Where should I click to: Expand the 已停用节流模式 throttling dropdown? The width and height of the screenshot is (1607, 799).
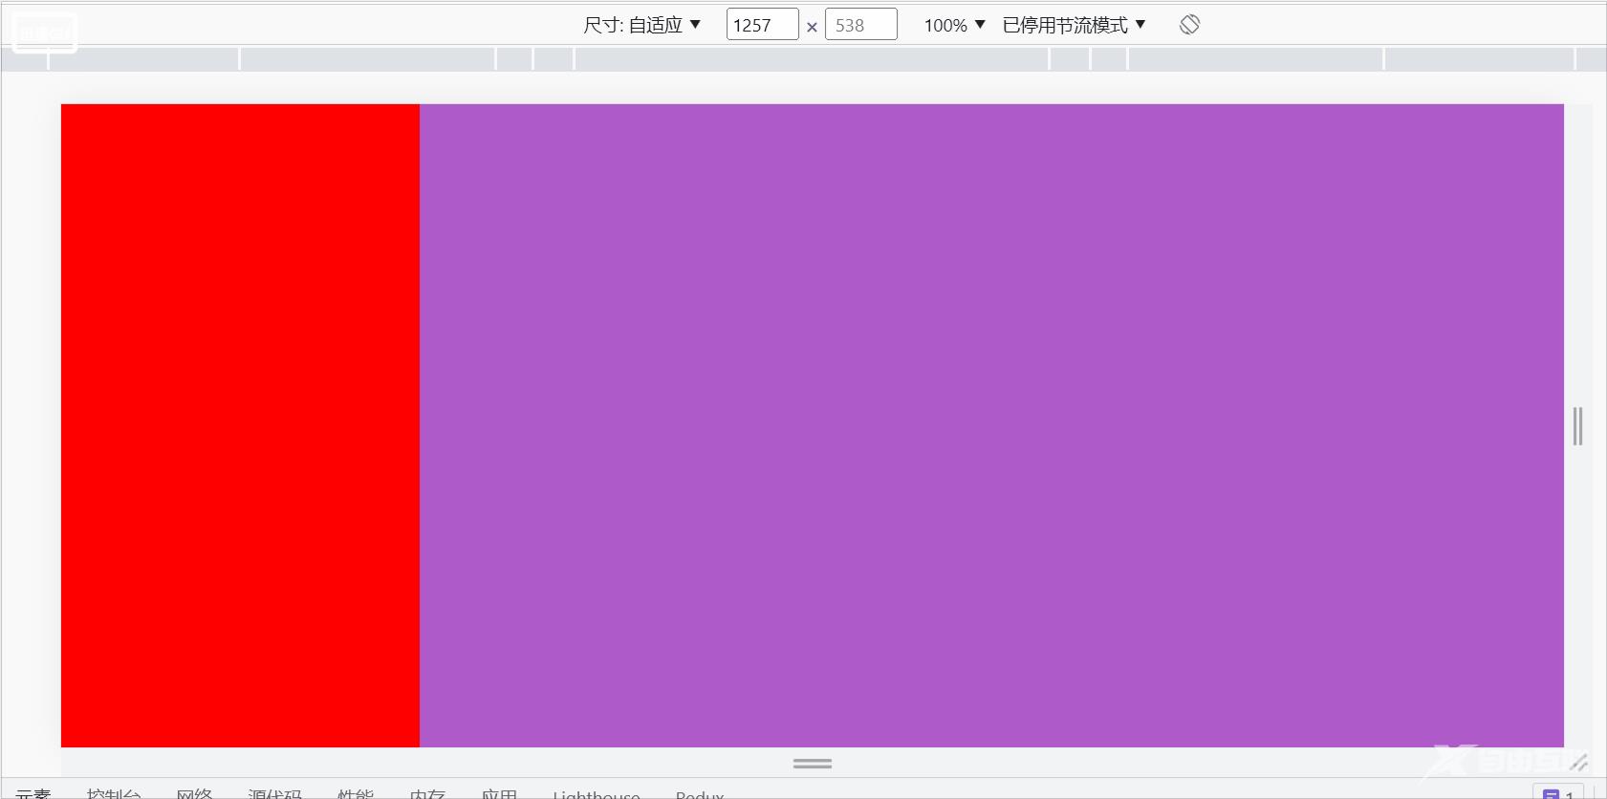point(1074,25)
